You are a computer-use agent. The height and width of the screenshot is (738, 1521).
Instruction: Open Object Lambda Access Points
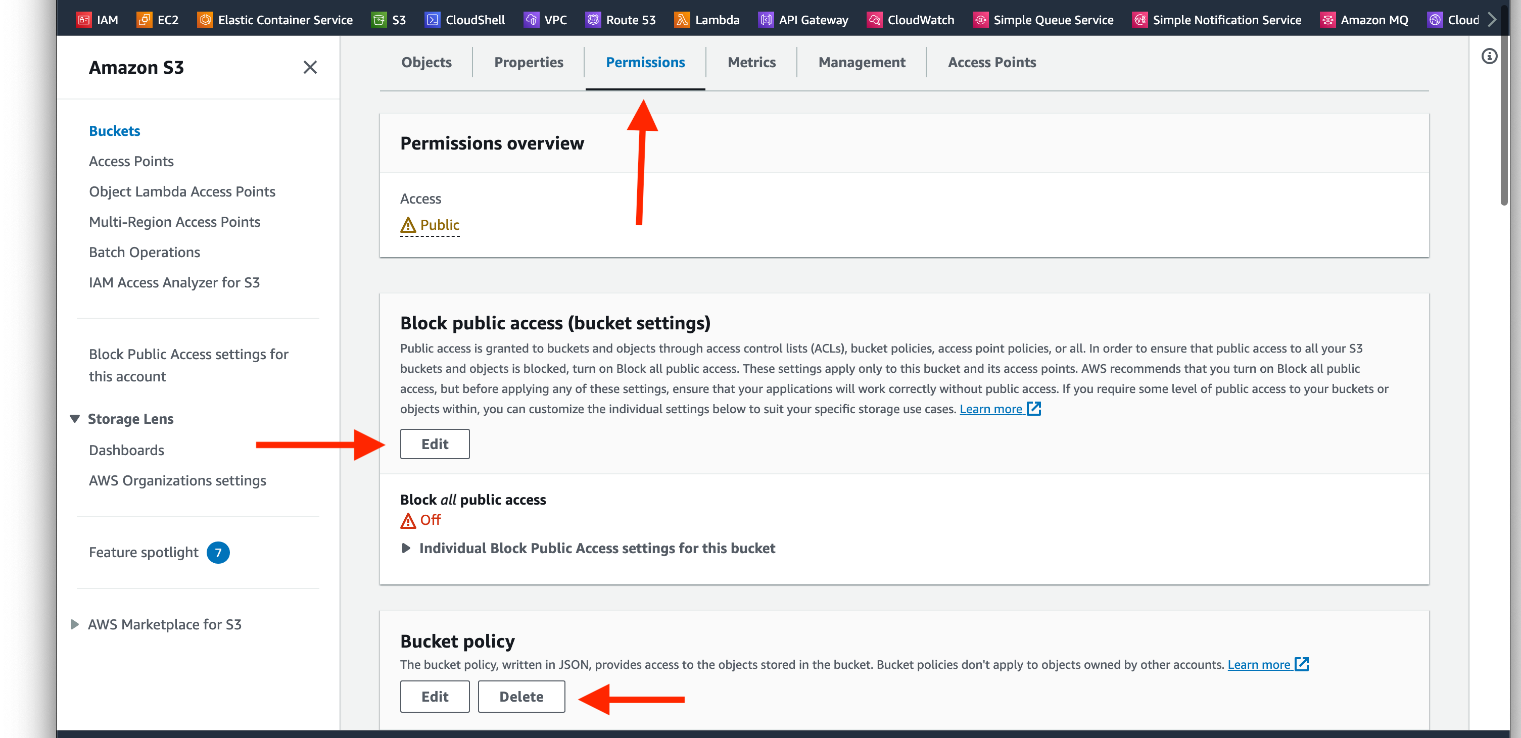[x=182, y=191]
